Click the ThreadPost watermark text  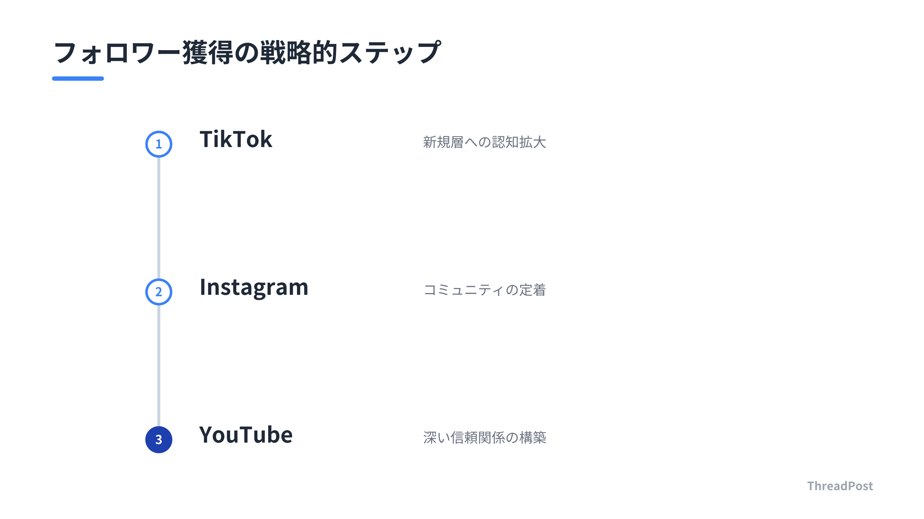pos(840,486)
